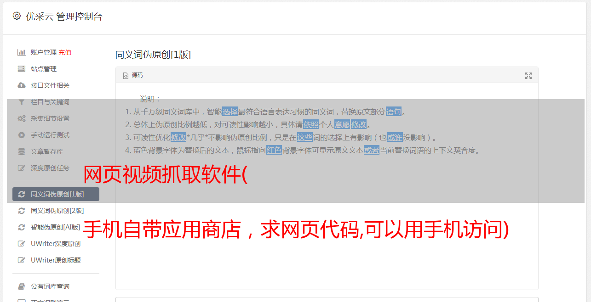Image resolution: width=591 pixels, height=302 pixels.
Task: Open UWriter原创标题 menu entry
Action: [x=56, y=260]
